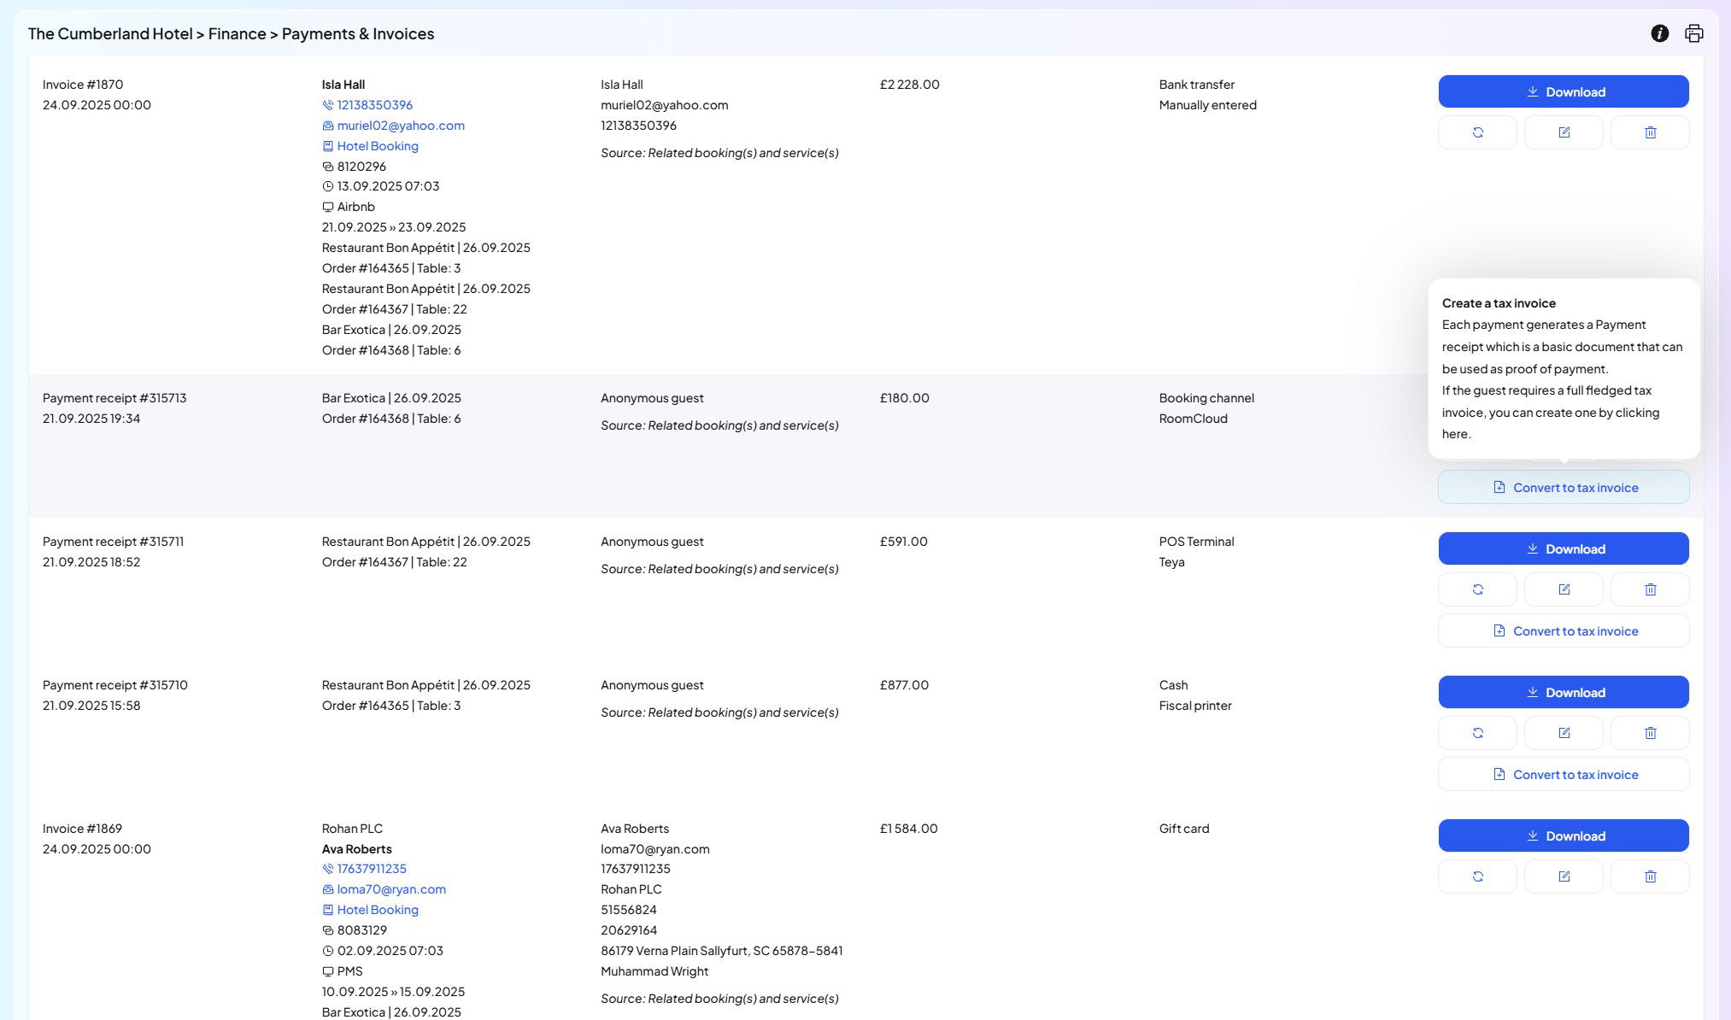The image size is (1731, 1020).
Task: Download Invoice #1870
Action: click(x=1563, y=91)
